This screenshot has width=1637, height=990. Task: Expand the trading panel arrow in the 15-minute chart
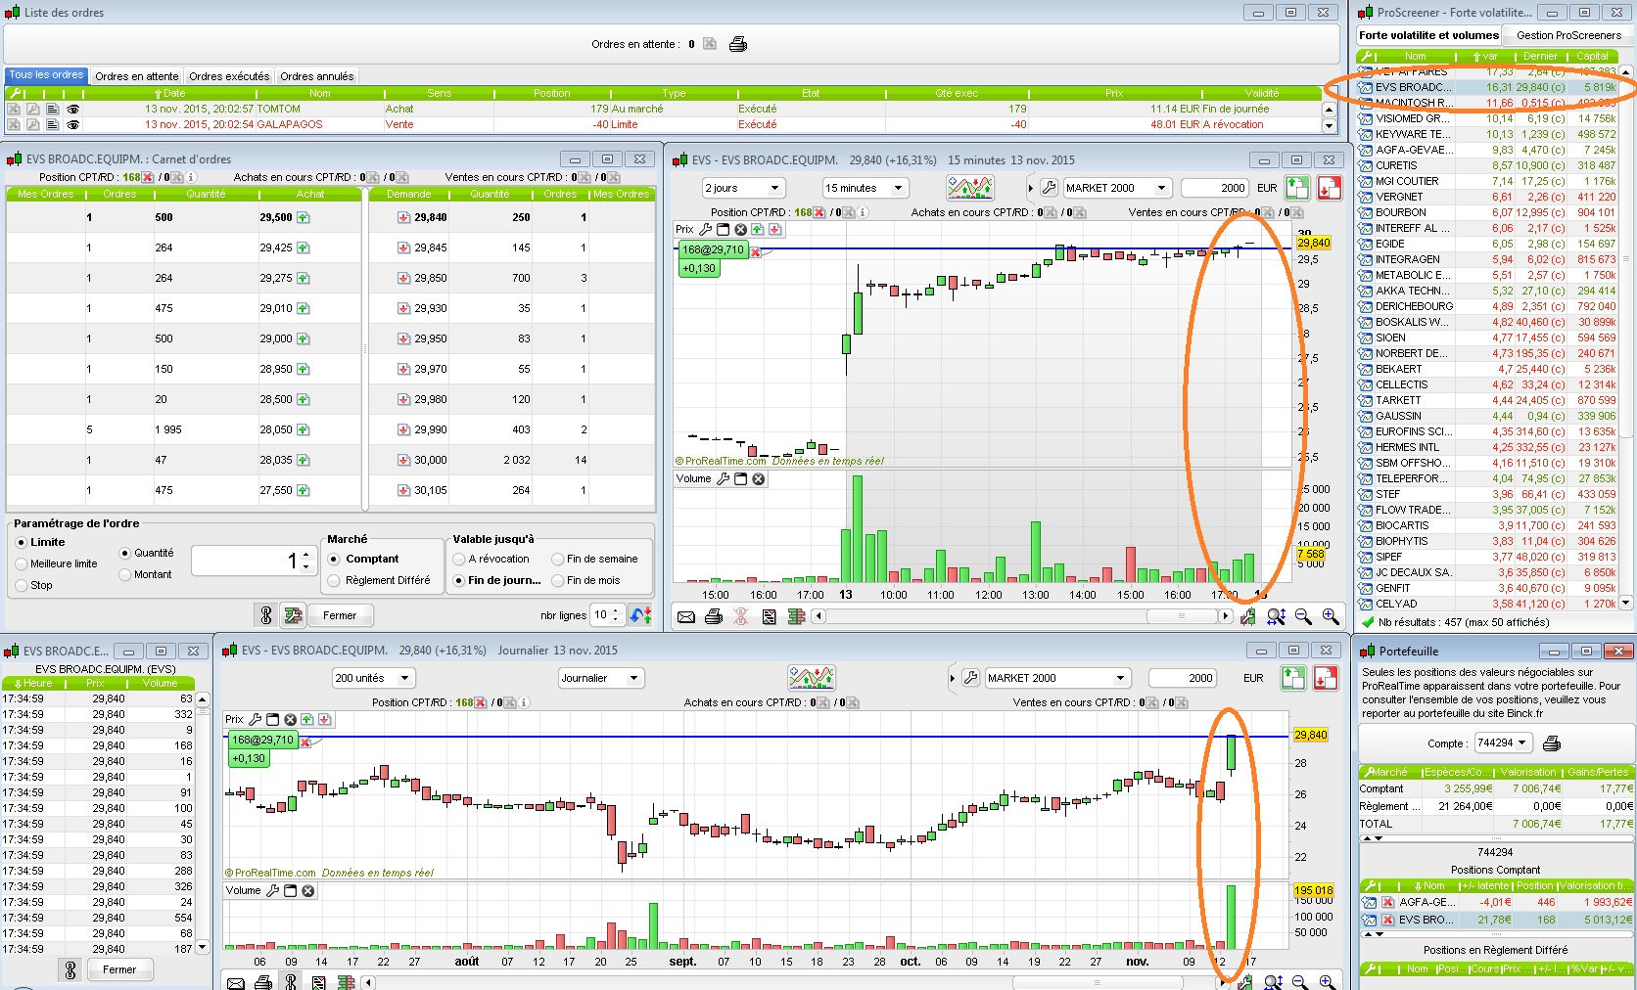tap(1030, 188)
